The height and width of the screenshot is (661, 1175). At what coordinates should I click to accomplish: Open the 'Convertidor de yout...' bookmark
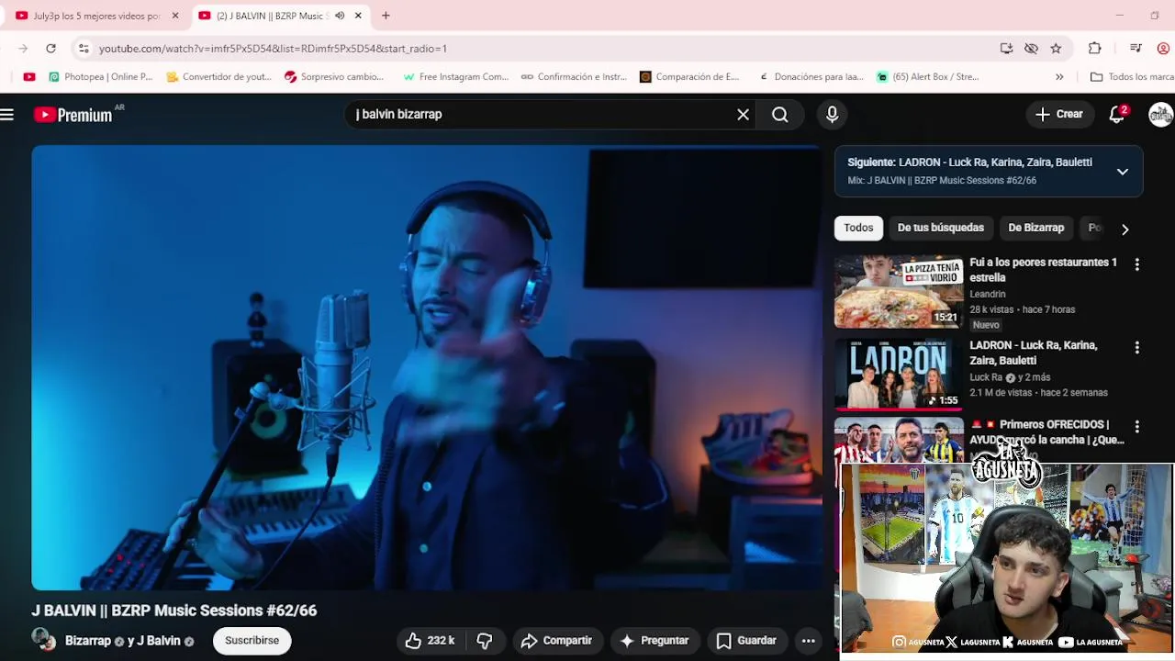coord(218,77)
